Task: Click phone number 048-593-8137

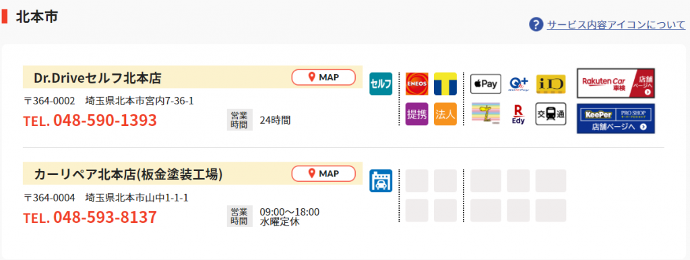Action: pyautogui.click(x=104, y=217)
